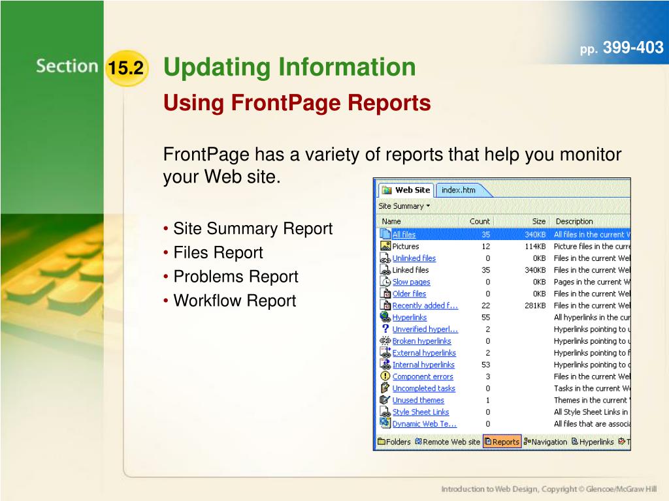This screenshot has width=669, height=501.
Task: Select the Linked files row name
Action: click(x=410, y=270)
